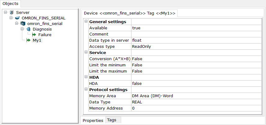Image resolution: width=266 pixels, height=125 pixels.
Task: Click the General settings header text
Action: click(x=108, y=22)
